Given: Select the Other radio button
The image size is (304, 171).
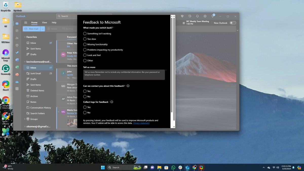Looking at the screenshot, I should (x=85, y=61).
